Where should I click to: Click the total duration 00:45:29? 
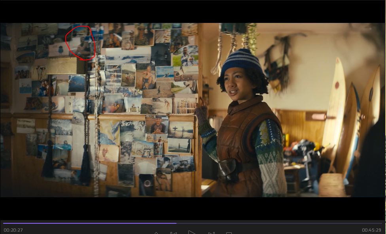(x=372, y=230)
